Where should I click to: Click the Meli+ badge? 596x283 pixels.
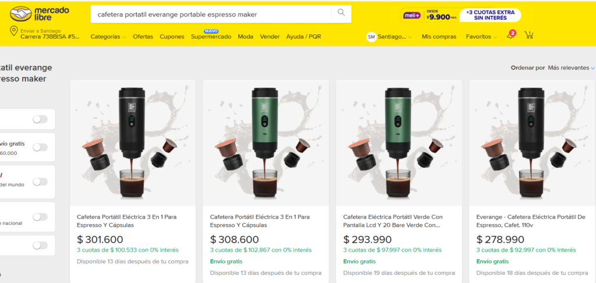point(412,15)
